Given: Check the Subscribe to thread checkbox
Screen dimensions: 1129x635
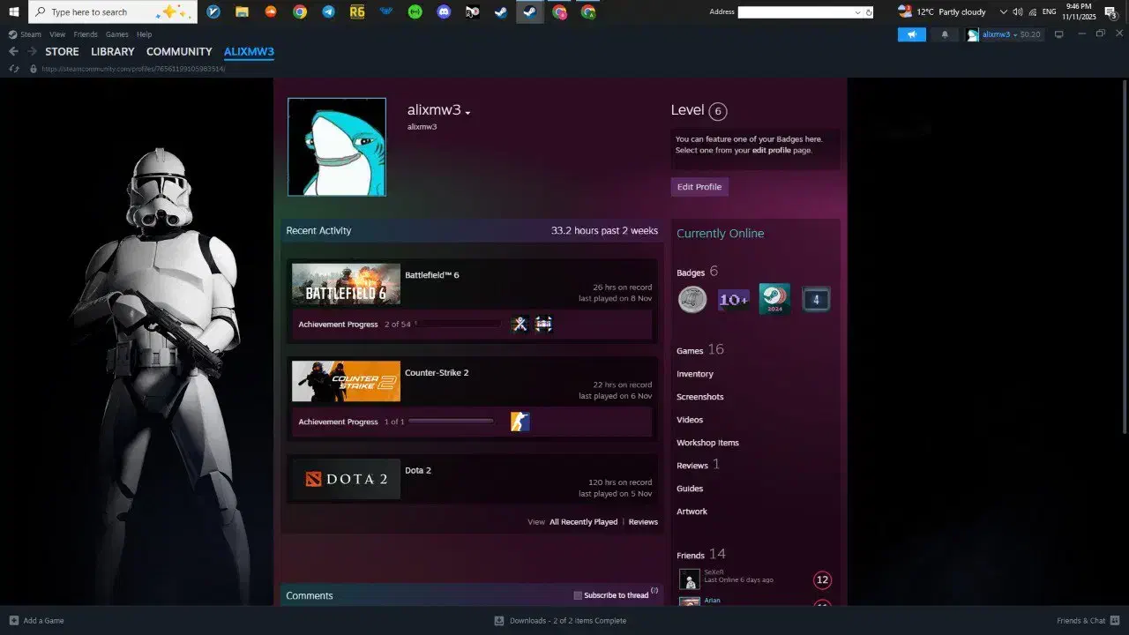Looking at the screenshot, I should pyautogui.click(x=578, y=595).
